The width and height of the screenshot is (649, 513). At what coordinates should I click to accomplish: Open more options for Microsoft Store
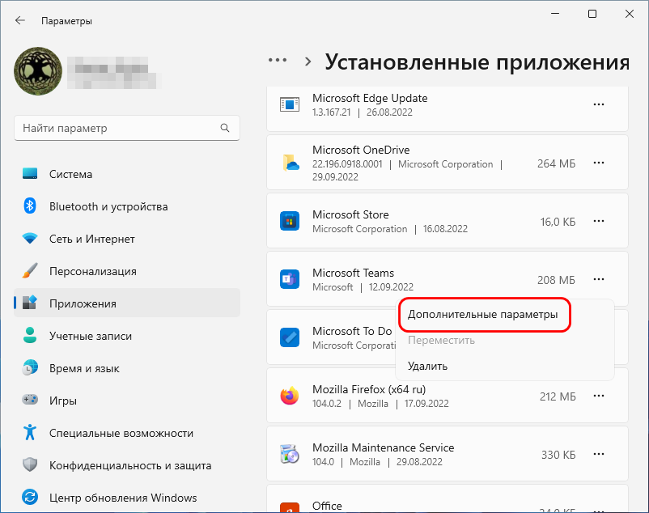pos(599,222)
